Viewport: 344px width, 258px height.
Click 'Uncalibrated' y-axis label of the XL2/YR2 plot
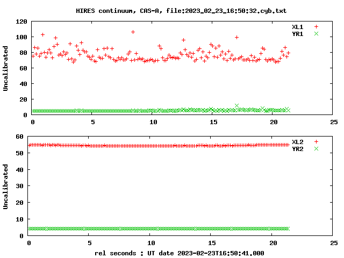(5, 187)
